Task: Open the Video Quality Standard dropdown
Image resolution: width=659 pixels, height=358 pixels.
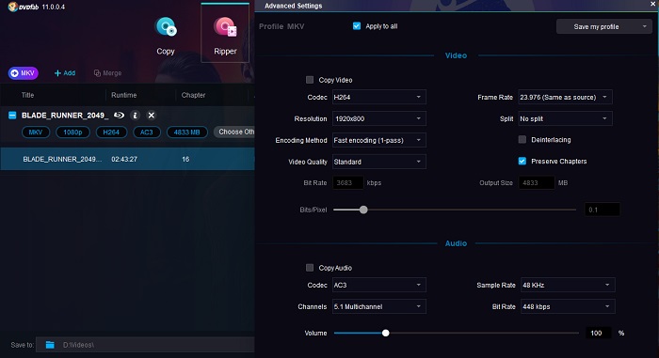Action: (379, 162)
